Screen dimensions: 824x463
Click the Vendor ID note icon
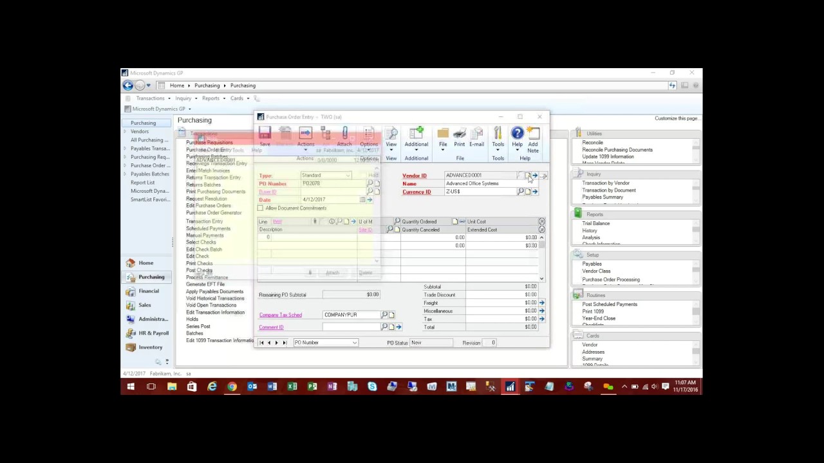click(527, 175)
